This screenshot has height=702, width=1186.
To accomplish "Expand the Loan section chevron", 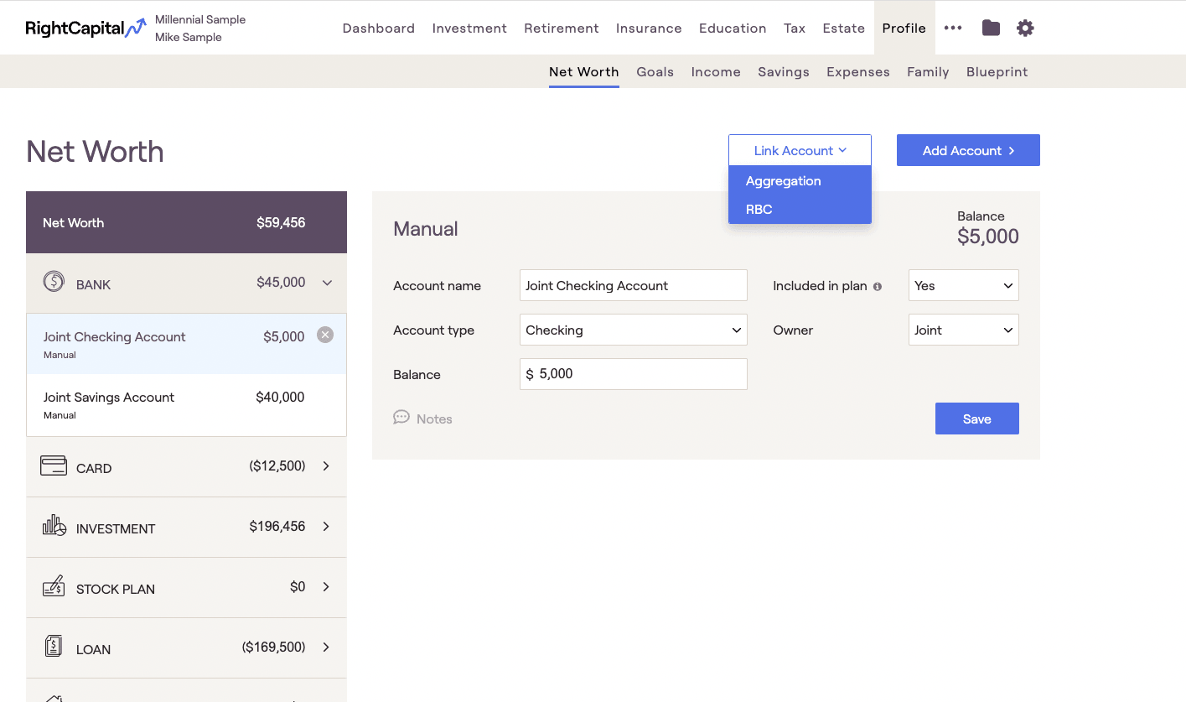I will pyautogui.click(x=326, y=647).
